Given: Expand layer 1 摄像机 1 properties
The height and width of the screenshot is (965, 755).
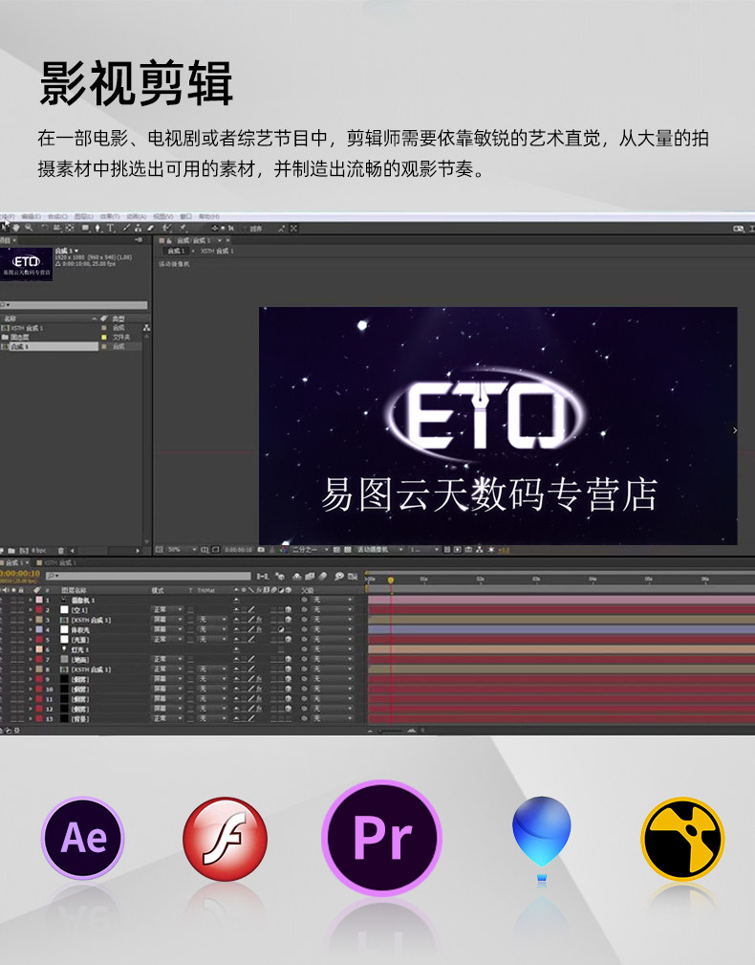Looking at the screenshot, I should coord(31,600).
